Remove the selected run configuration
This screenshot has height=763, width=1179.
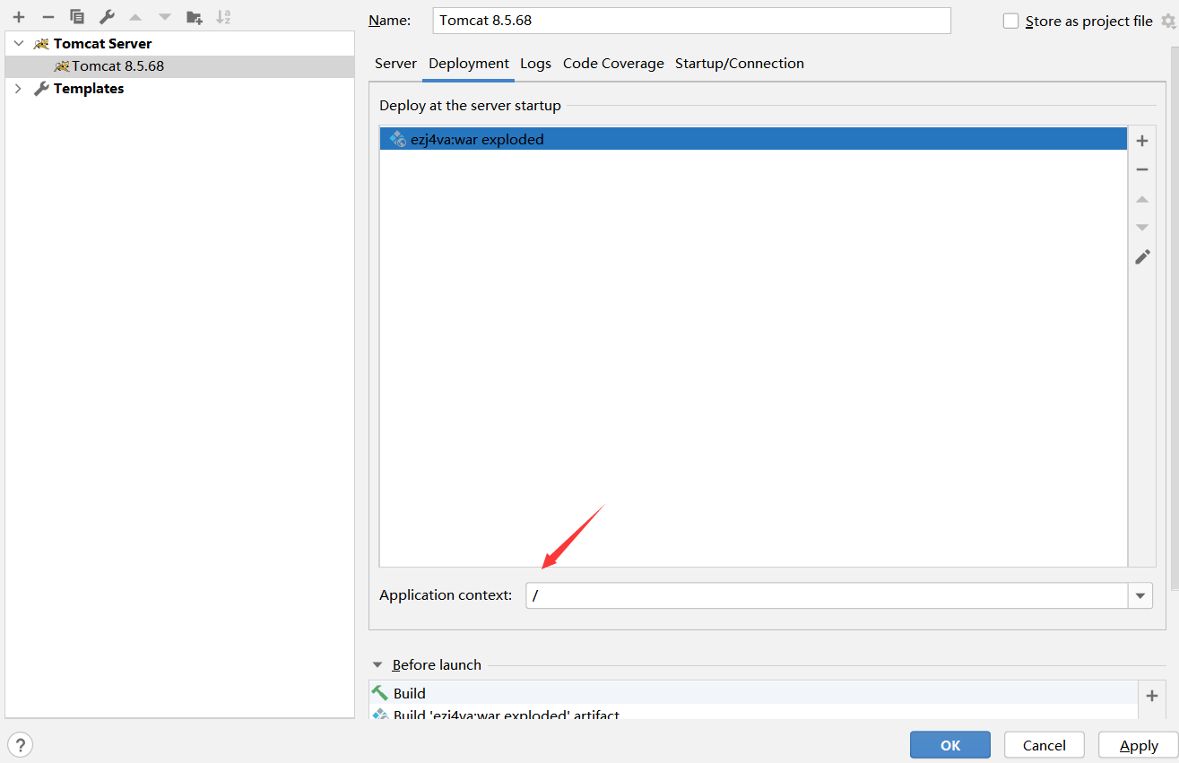[x=48, y=17]
